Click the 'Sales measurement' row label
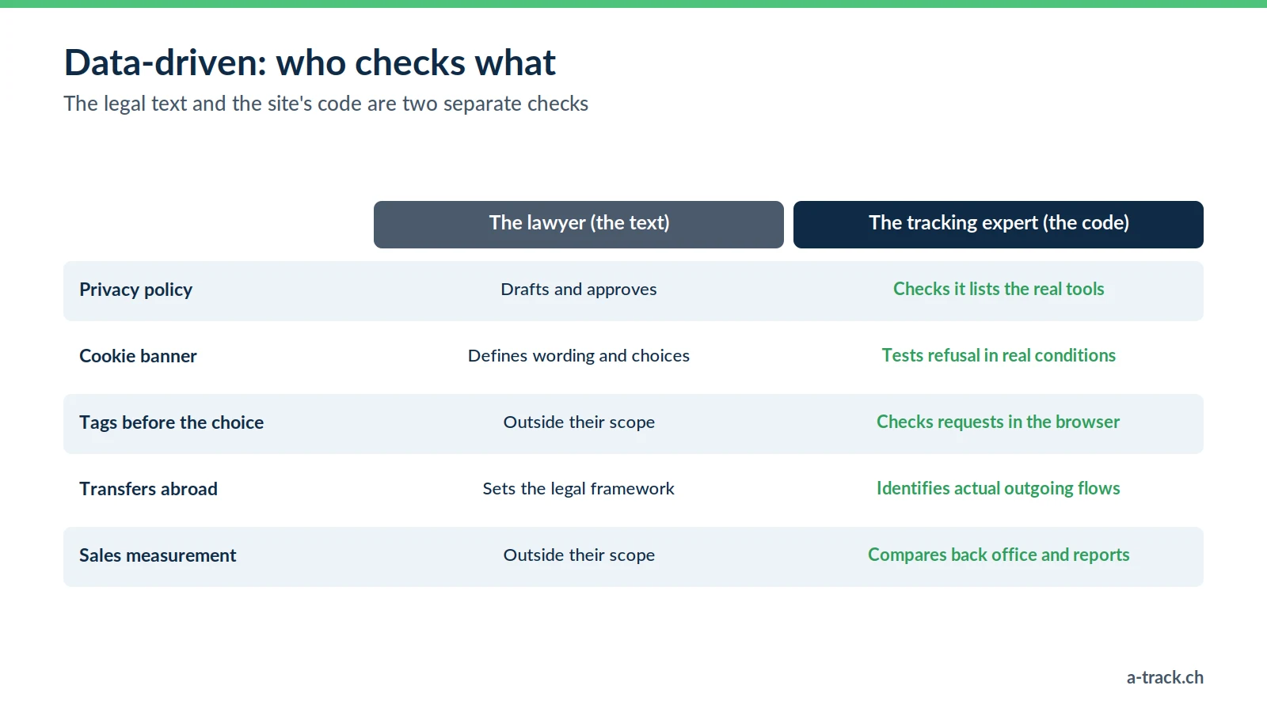Viewport: 1267px width, 712px height. [x=158, y=555]
